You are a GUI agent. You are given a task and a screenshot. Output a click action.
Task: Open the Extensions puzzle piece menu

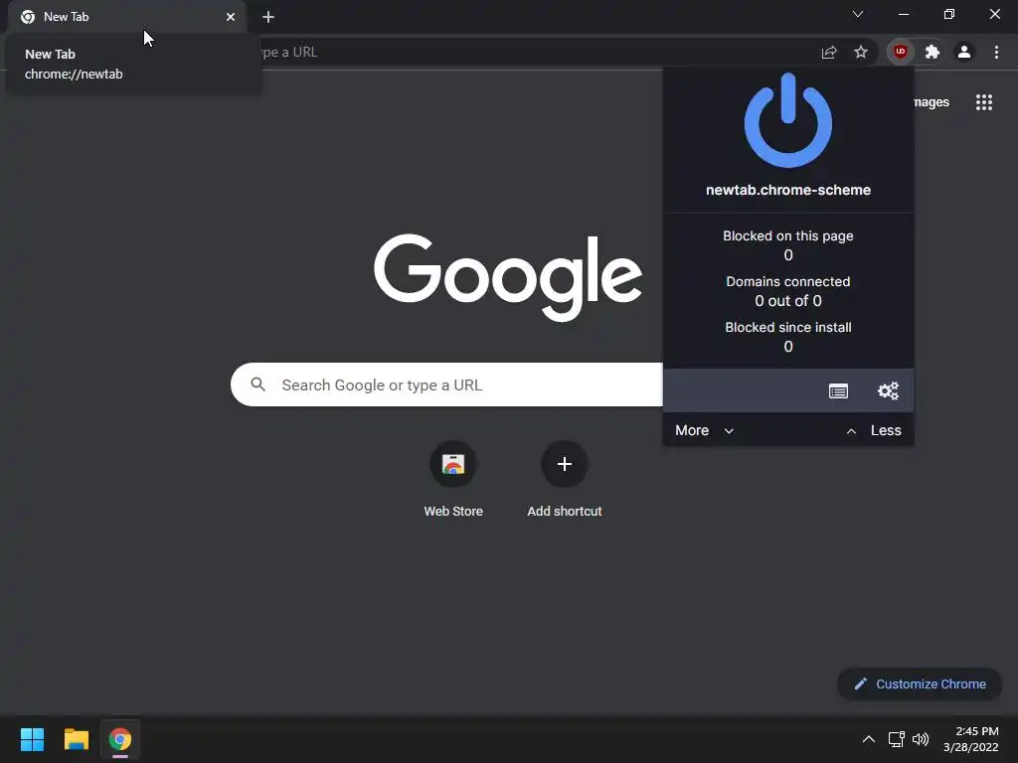pos(933,52)
